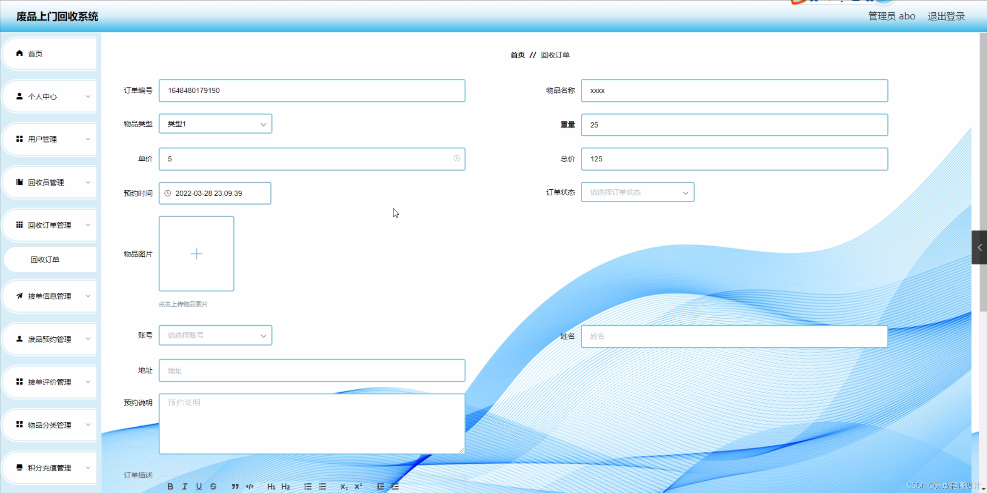Toggle underline formatting in the editor toolbar
This screenshot has height=493, width=987.
coord(199,486)
